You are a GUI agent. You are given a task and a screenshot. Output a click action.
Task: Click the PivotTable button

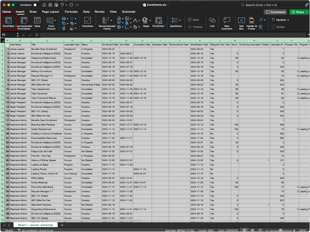8,22
